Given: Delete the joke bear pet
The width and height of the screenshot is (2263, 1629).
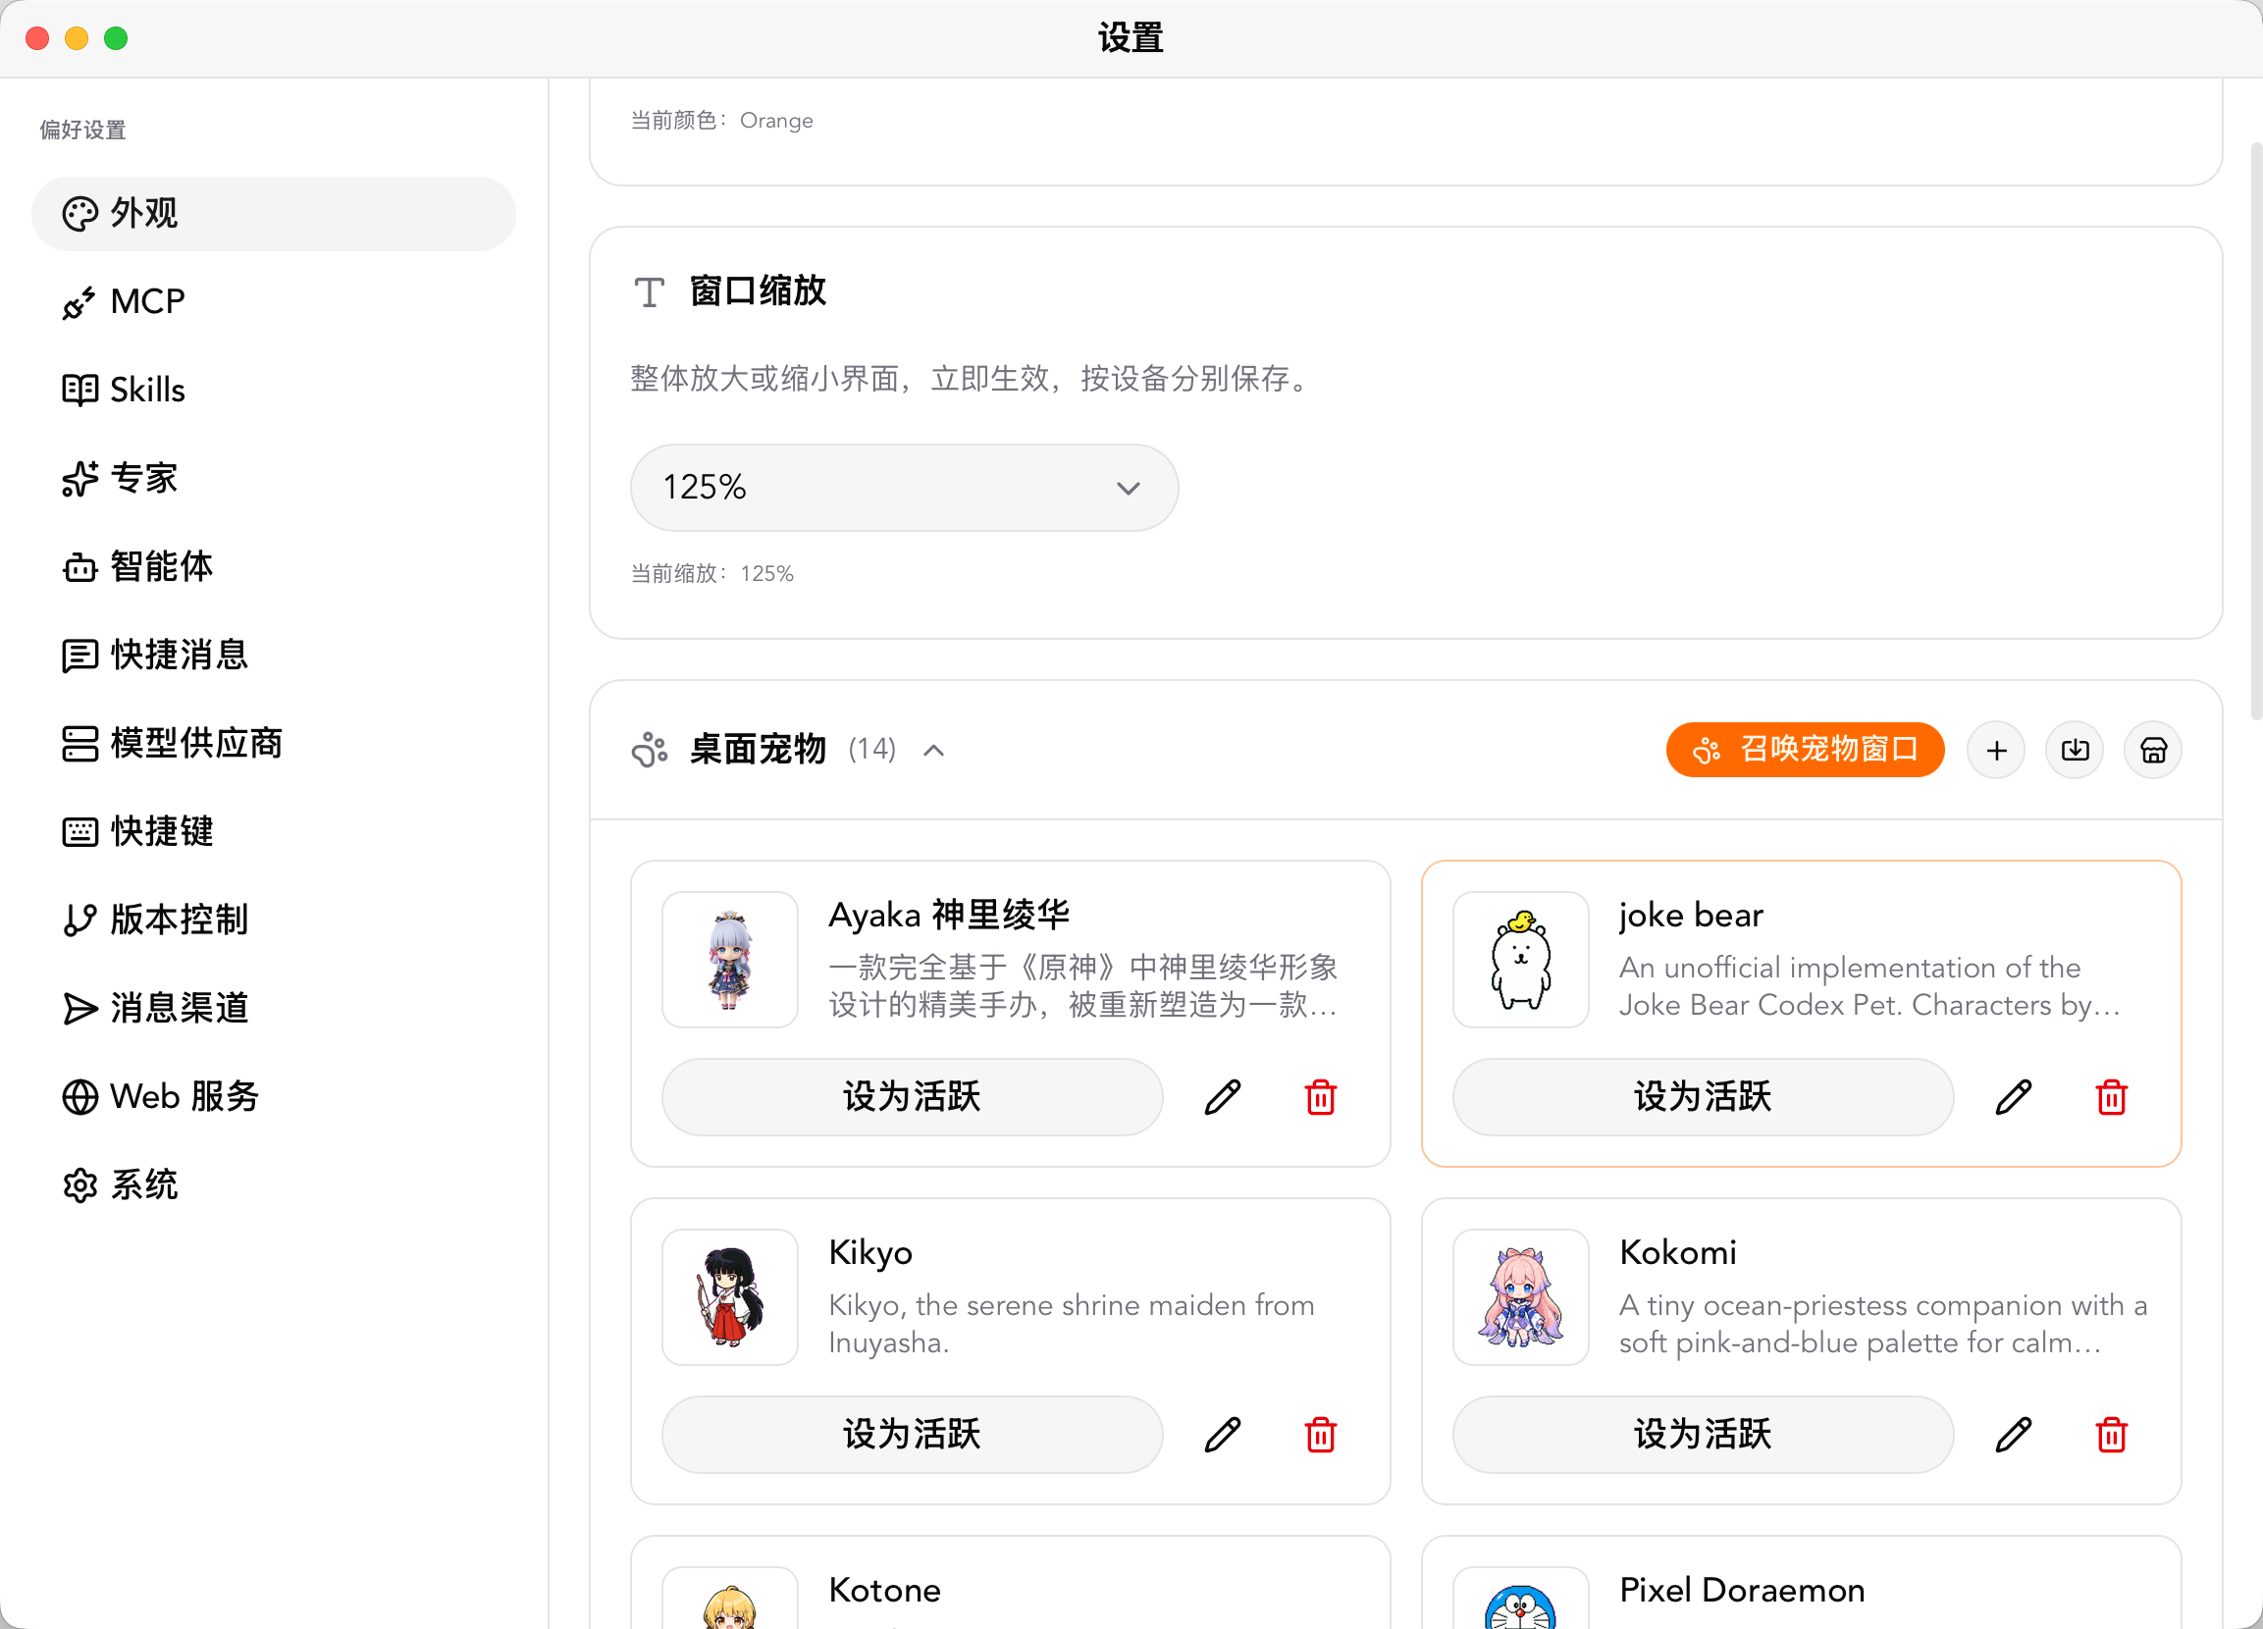Looking at the screenshot, I should pyautogui.click(x=2111, y=1097).
